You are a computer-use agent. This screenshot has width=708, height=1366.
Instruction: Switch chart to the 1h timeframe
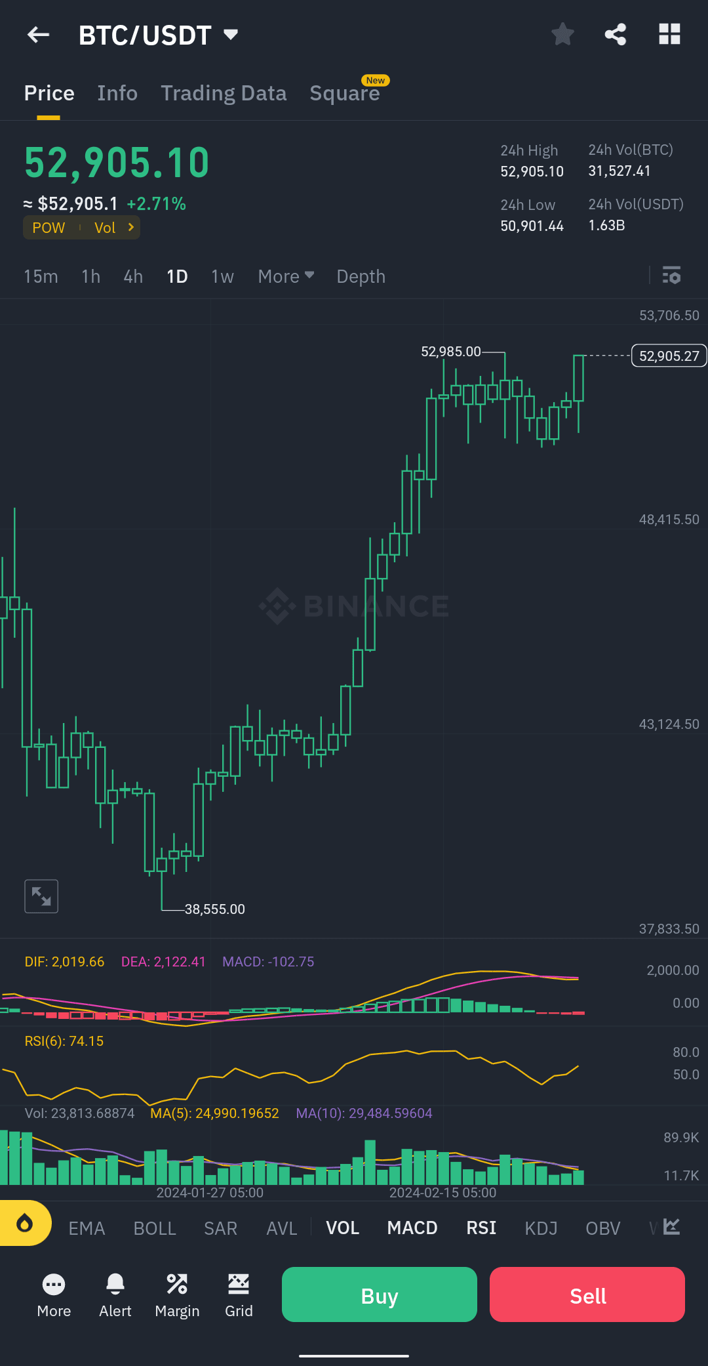90,276
